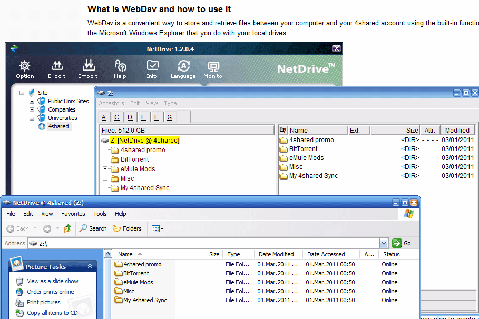
Task: Select My 4shared Sync row in Explorer list
Action: point(266,300)
